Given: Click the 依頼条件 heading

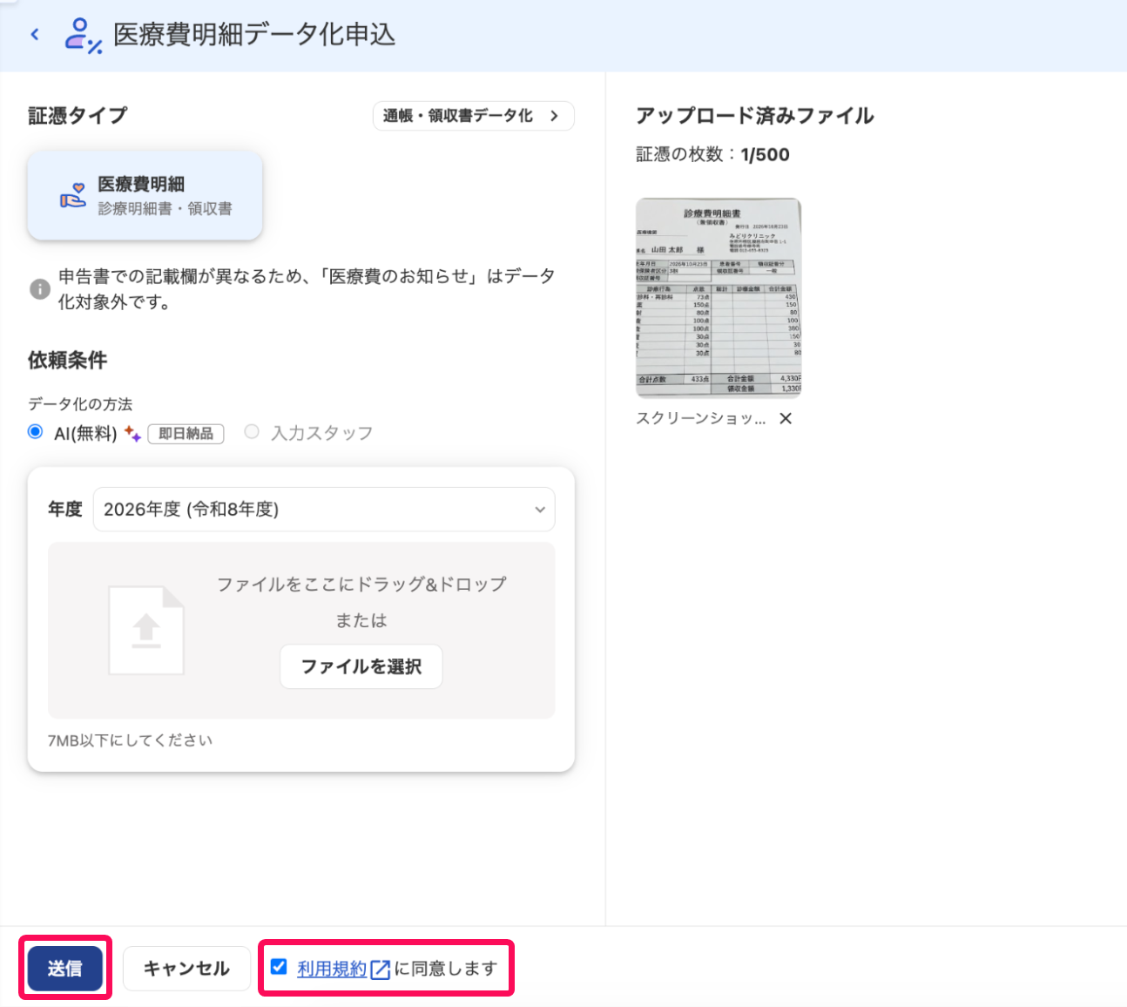Looking at the screenshot, I should point(68,360).
